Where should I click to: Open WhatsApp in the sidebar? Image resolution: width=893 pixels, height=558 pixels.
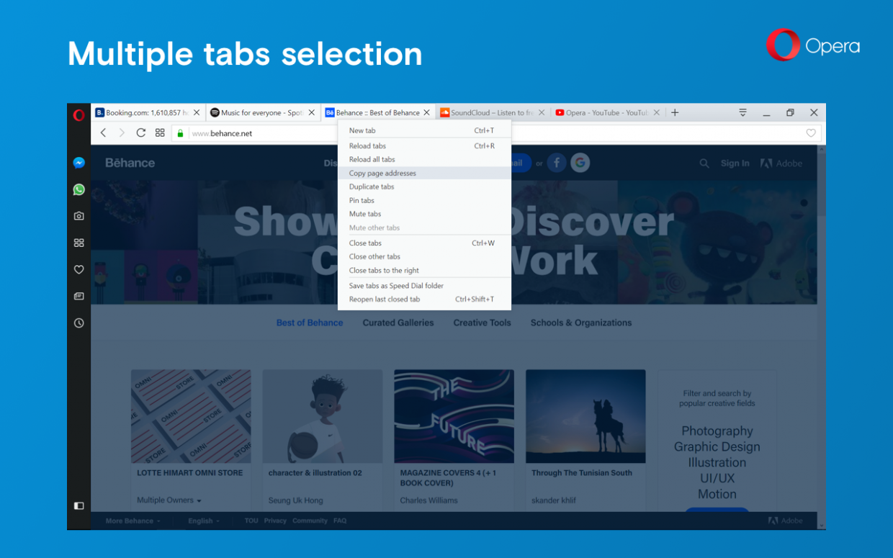click(x=78, y=189)
